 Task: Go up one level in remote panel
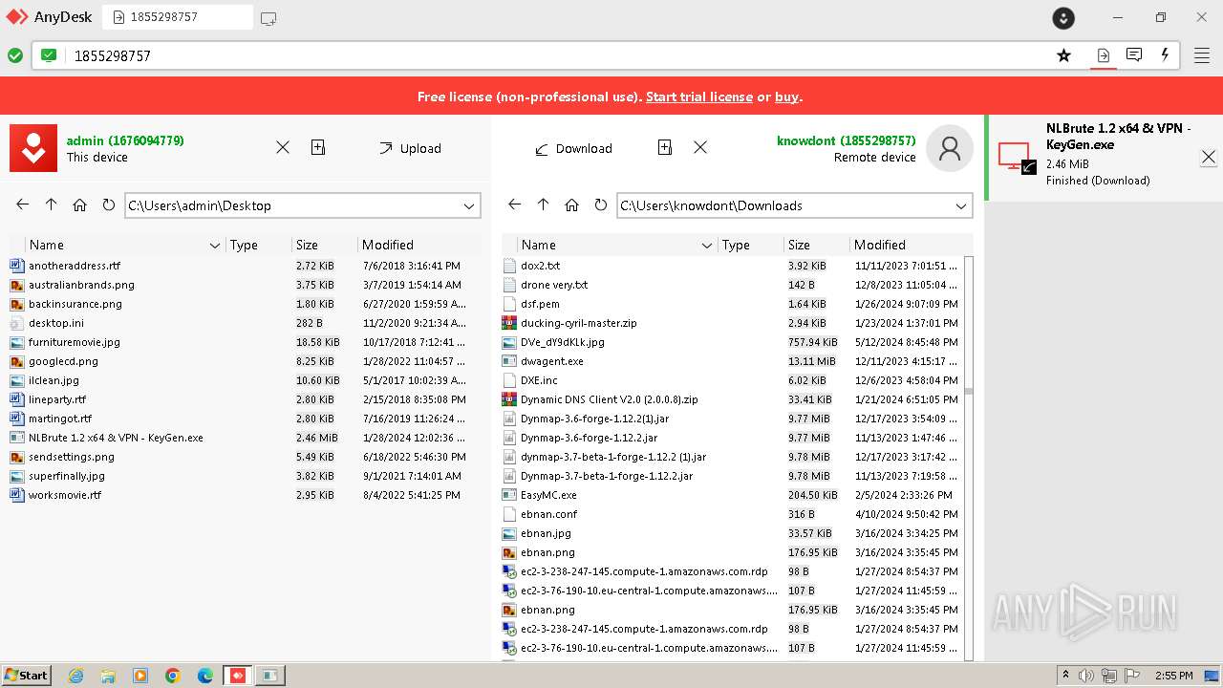(x=544, y=204)
